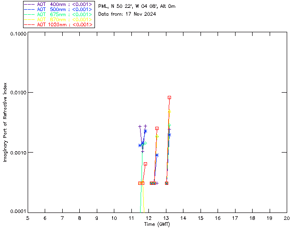Click the x-axis tick label 11
295x236 pixels.
(131, 218)
